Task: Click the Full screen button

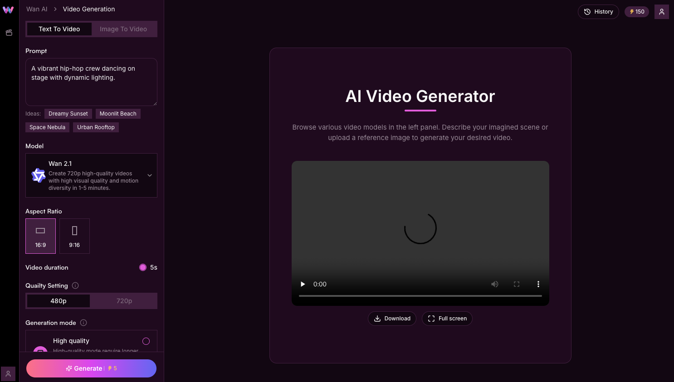Action: 447,319
